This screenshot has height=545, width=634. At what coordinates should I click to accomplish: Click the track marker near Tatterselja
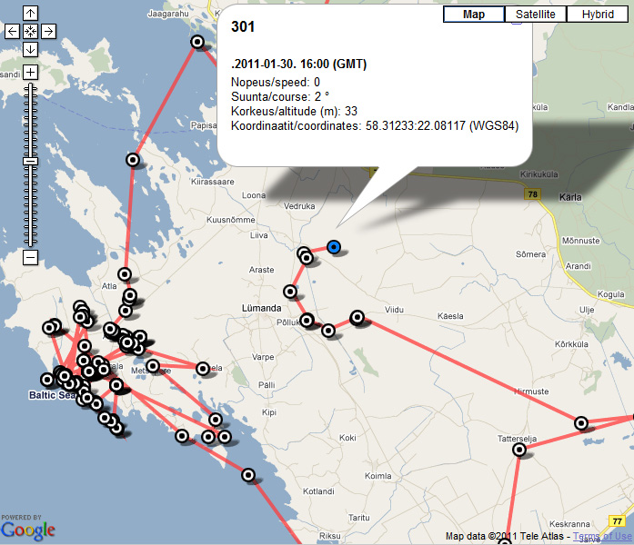pyautogui.click(x=519, y=450)
